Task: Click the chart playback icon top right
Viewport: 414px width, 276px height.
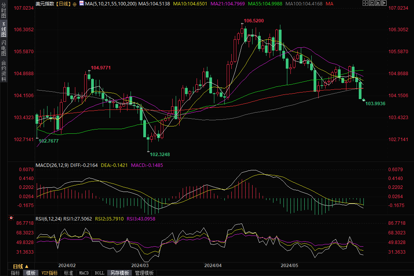Action: tap(378, 3)
